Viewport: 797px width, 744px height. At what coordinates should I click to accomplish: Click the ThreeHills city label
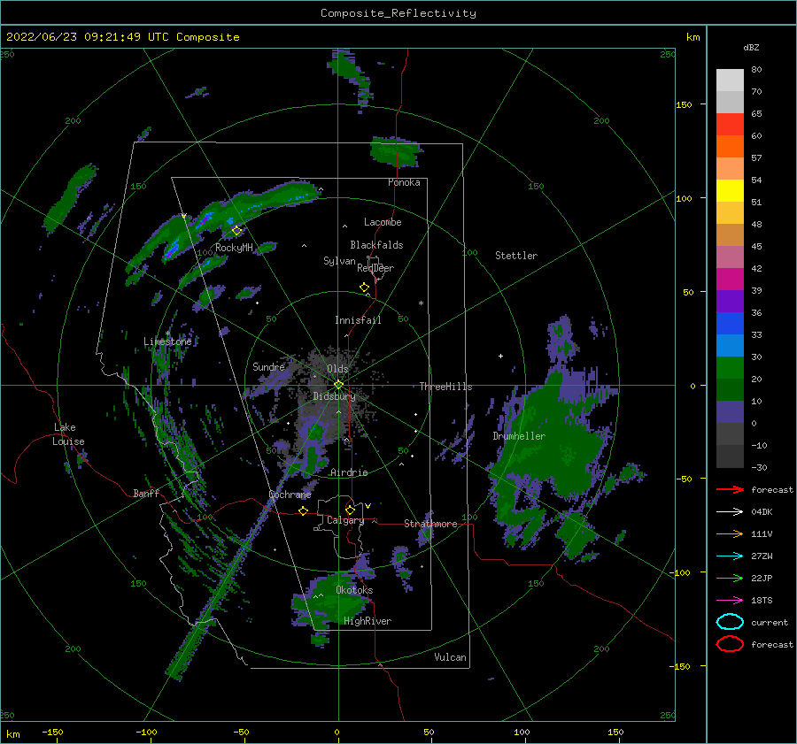pyautogui.click(x=445, y=387)
